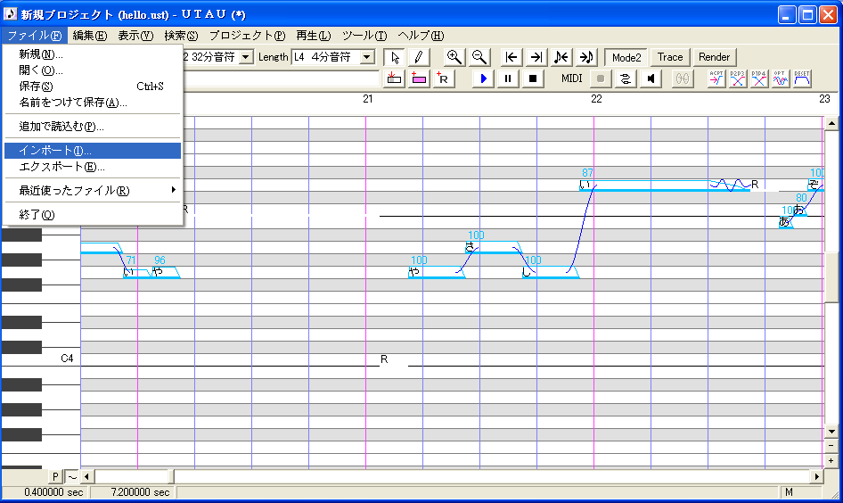Click the MIDI record circle button
The image size is (843, 503).
601,78
